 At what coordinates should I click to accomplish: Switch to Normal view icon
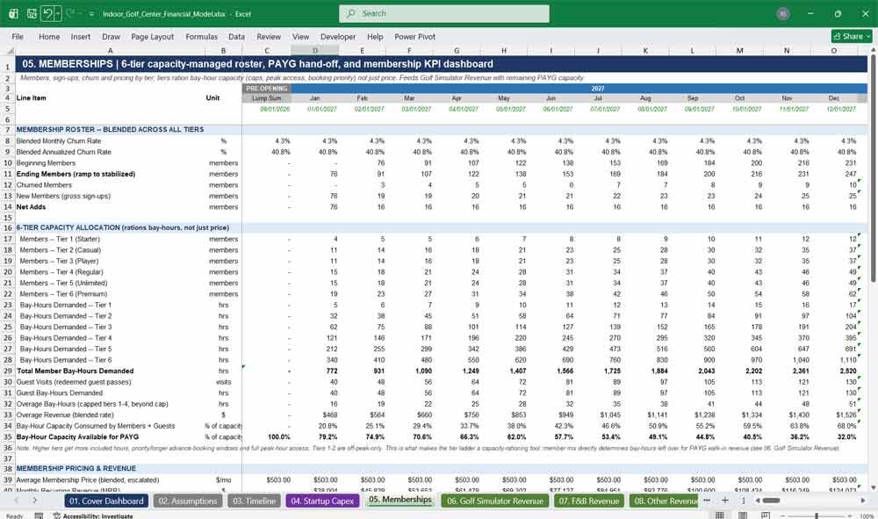[720, 515]
